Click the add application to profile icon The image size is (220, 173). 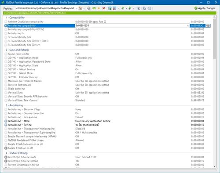(x=110, y=8)
